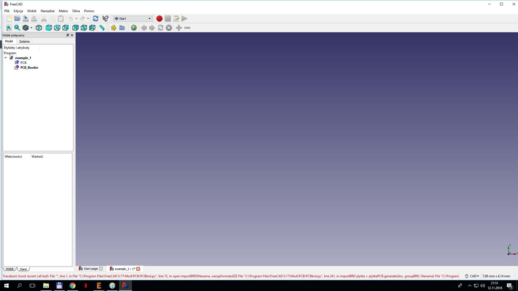Expand the draw style dropdown arrow
This screenshot has width=518, height=291.
(x=31, y=28)
